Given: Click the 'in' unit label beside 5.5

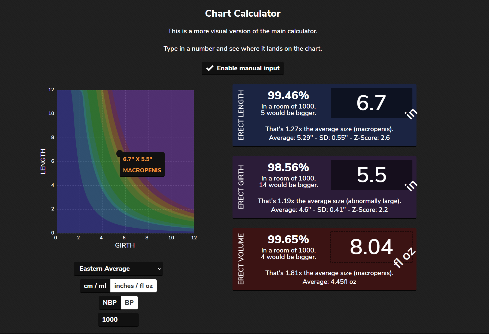Looking at the screenshot, I should click(x=411, y=185).
